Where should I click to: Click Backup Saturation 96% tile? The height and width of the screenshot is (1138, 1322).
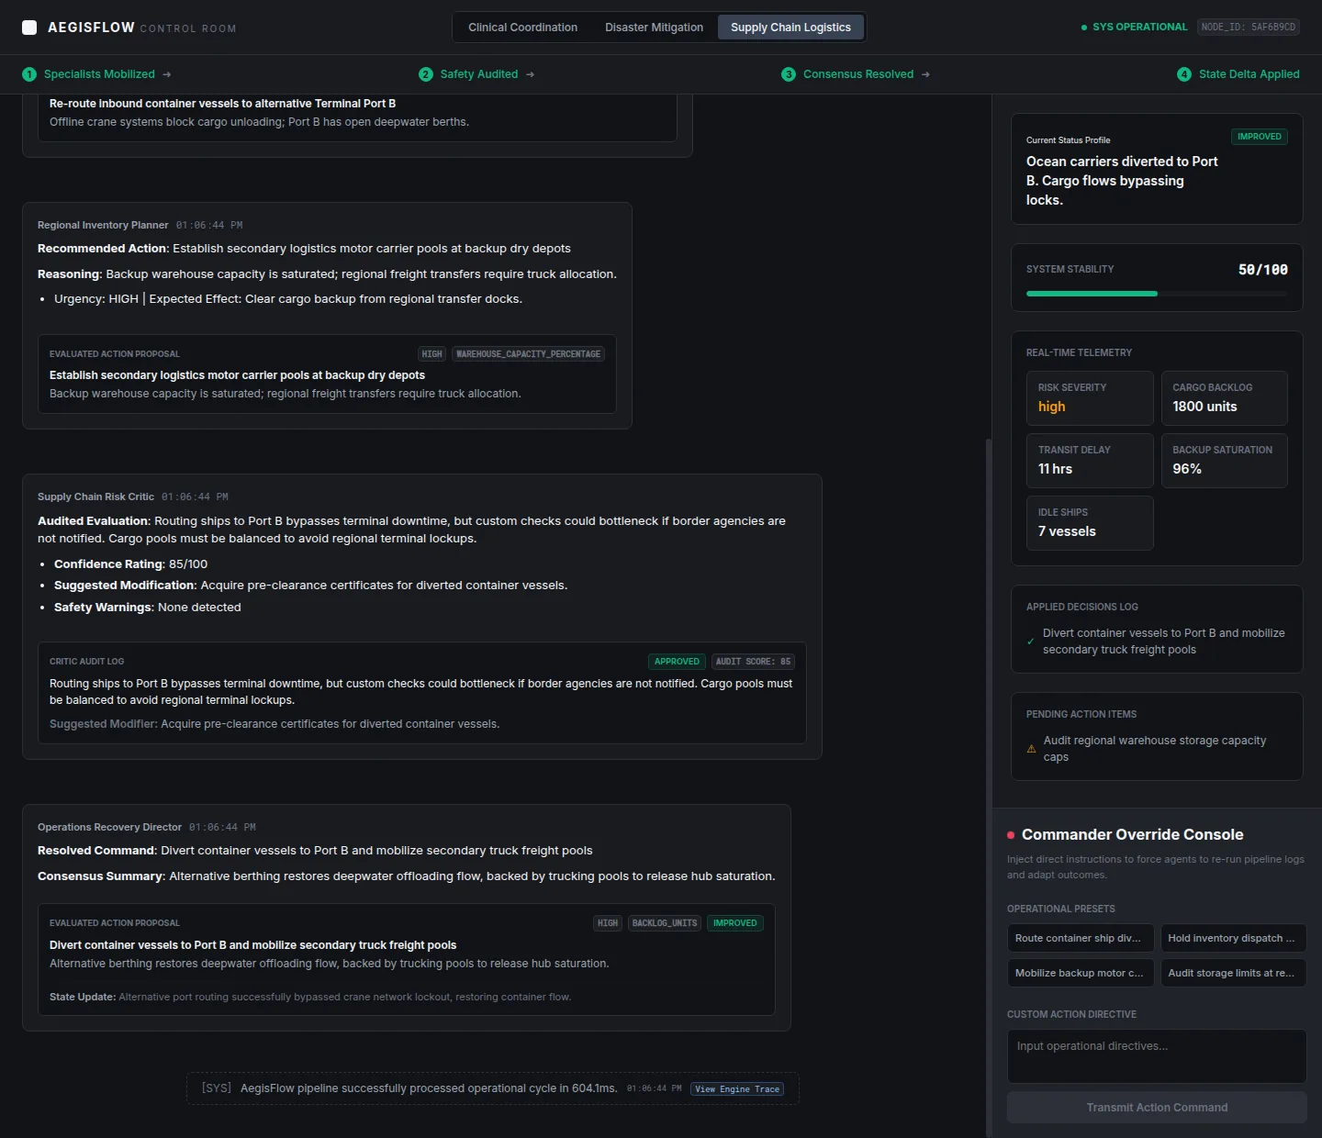click(x=1224, y=461)
